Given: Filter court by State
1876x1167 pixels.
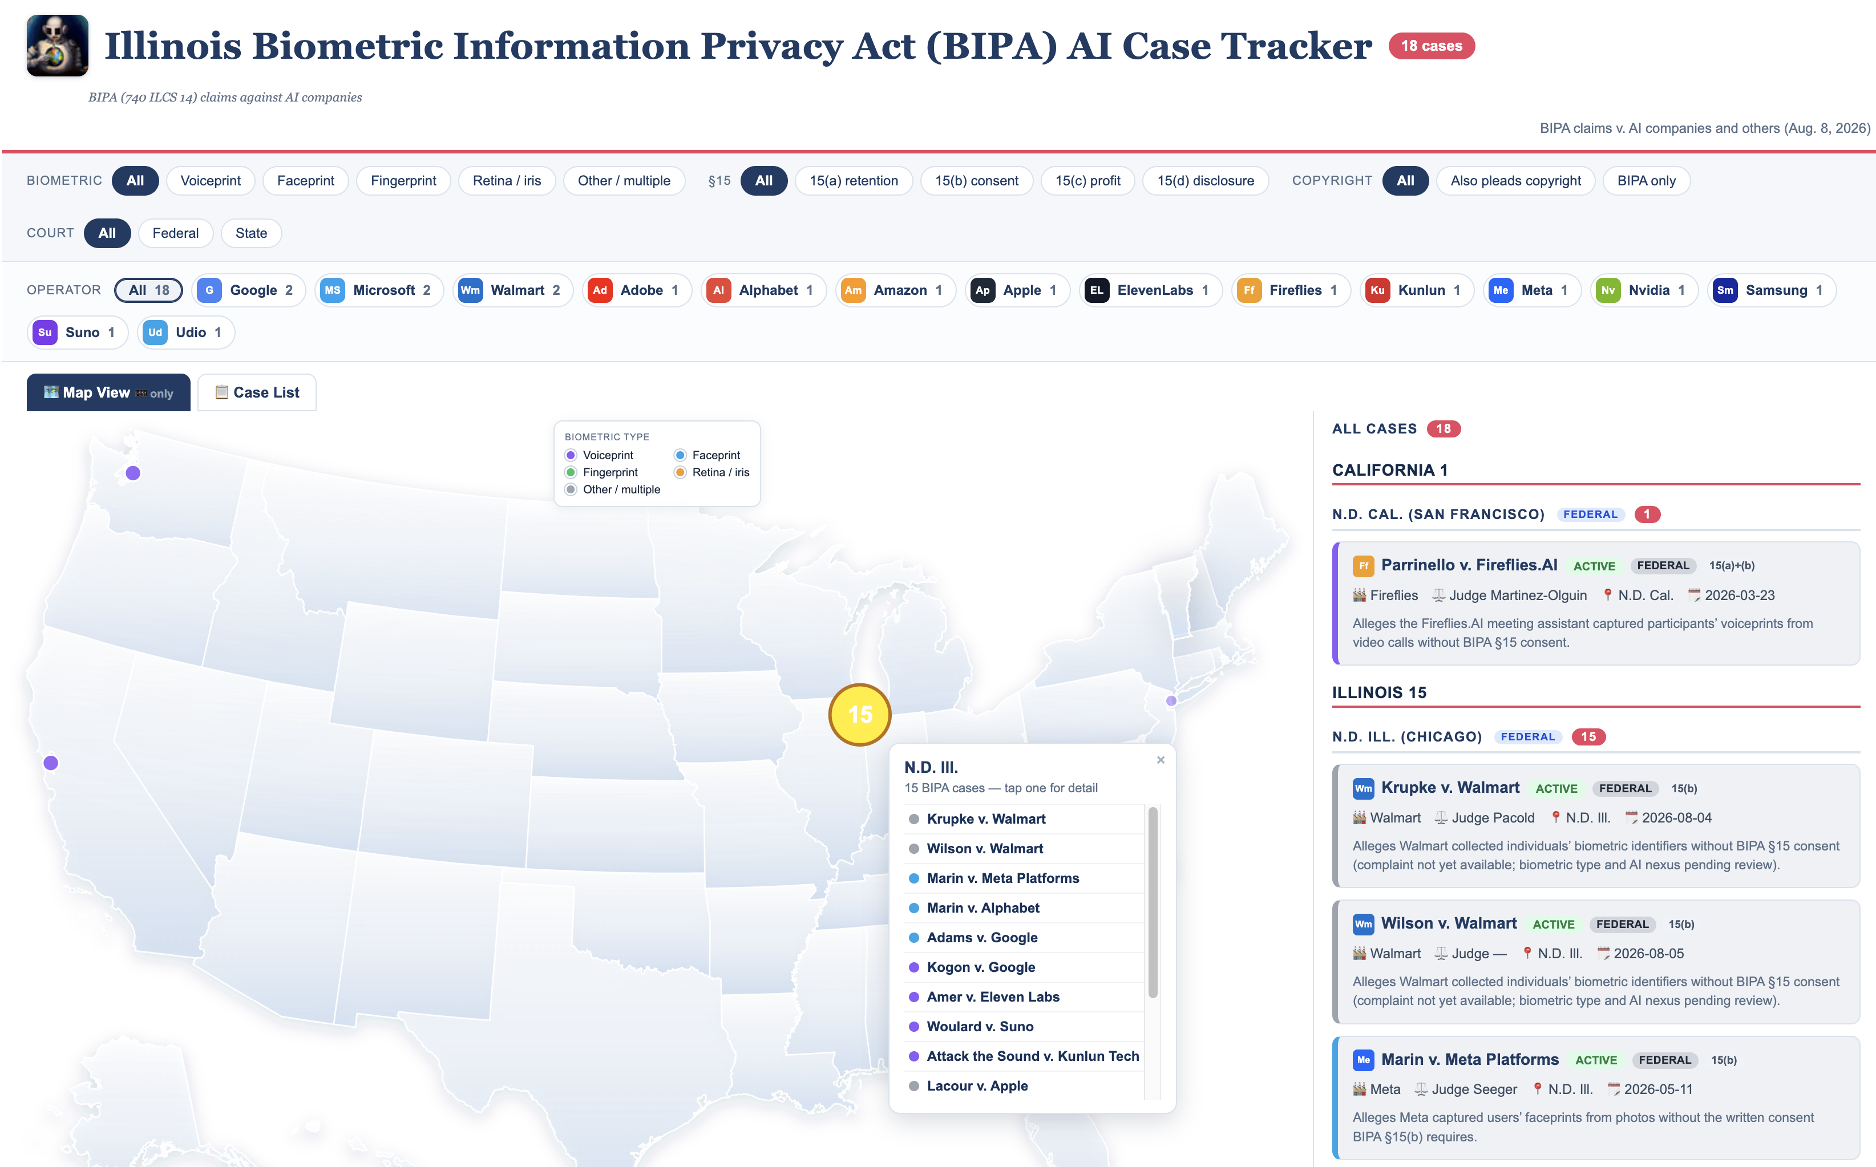Looking at the screenshot, I should click(x=251, y=233).
